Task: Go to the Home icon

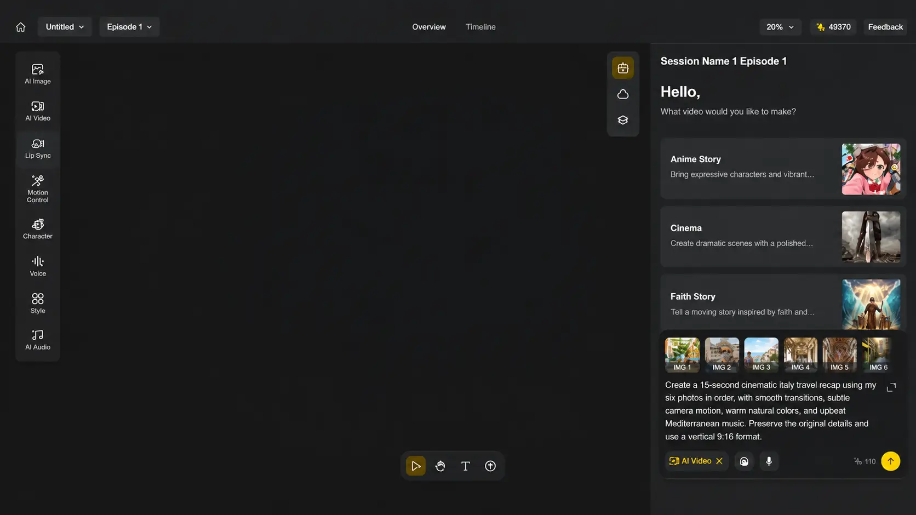Action: point(21,27)
